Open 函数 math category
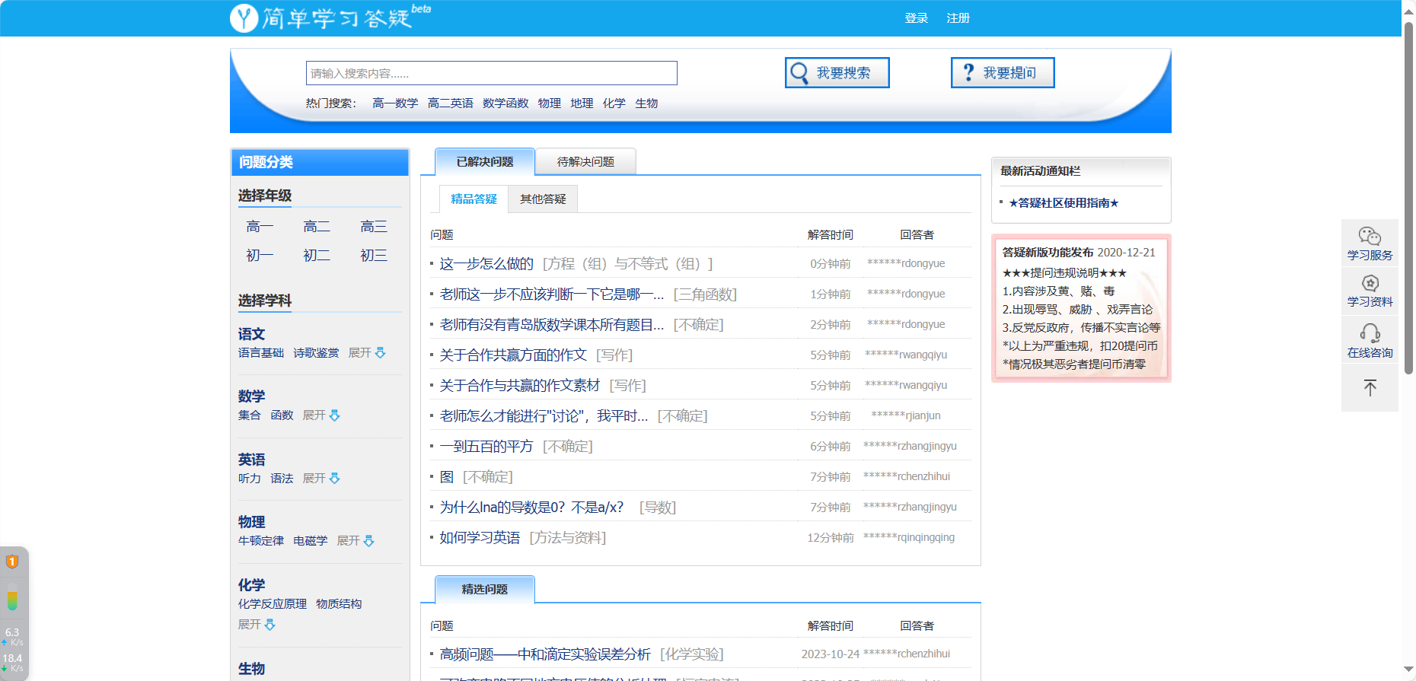1416x681 pixels. [x=282, y=415]
